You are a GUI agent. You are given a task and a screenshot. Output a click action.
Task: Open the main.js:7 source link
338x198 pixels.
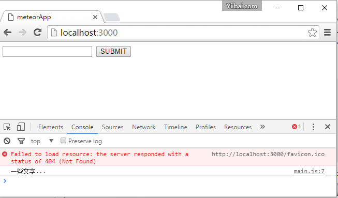click(x=309, y=171)
